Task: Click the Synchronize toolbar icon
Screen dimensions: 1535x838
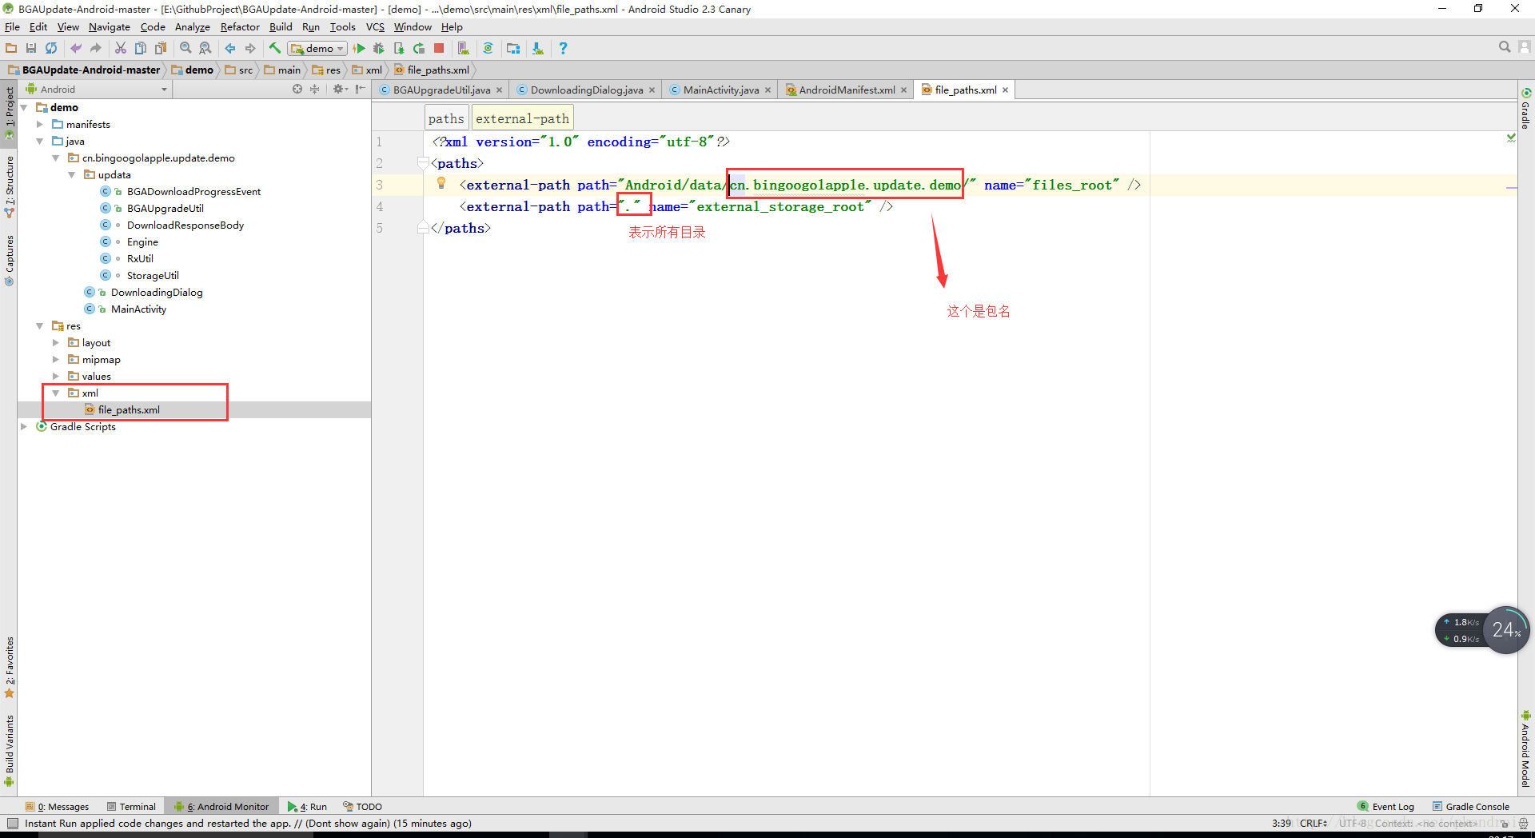Action: click(x=51, y=48)
